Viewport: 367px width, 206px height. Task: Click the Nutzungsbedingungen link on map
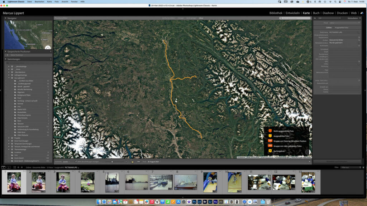tap(282, 157)
